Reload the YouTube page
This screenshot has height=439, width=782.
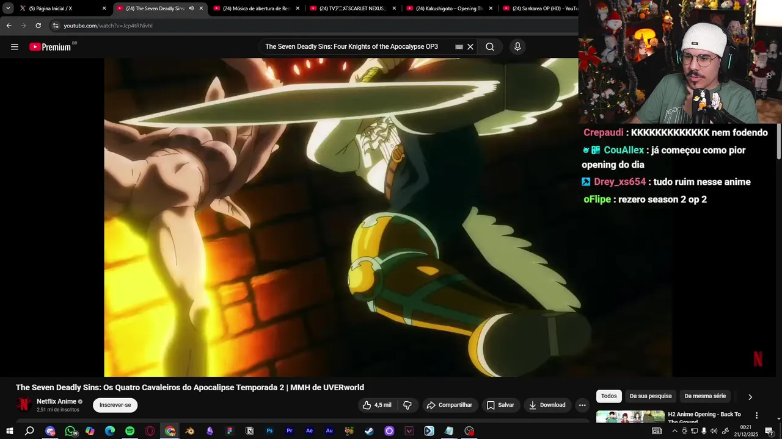[38, 26]
